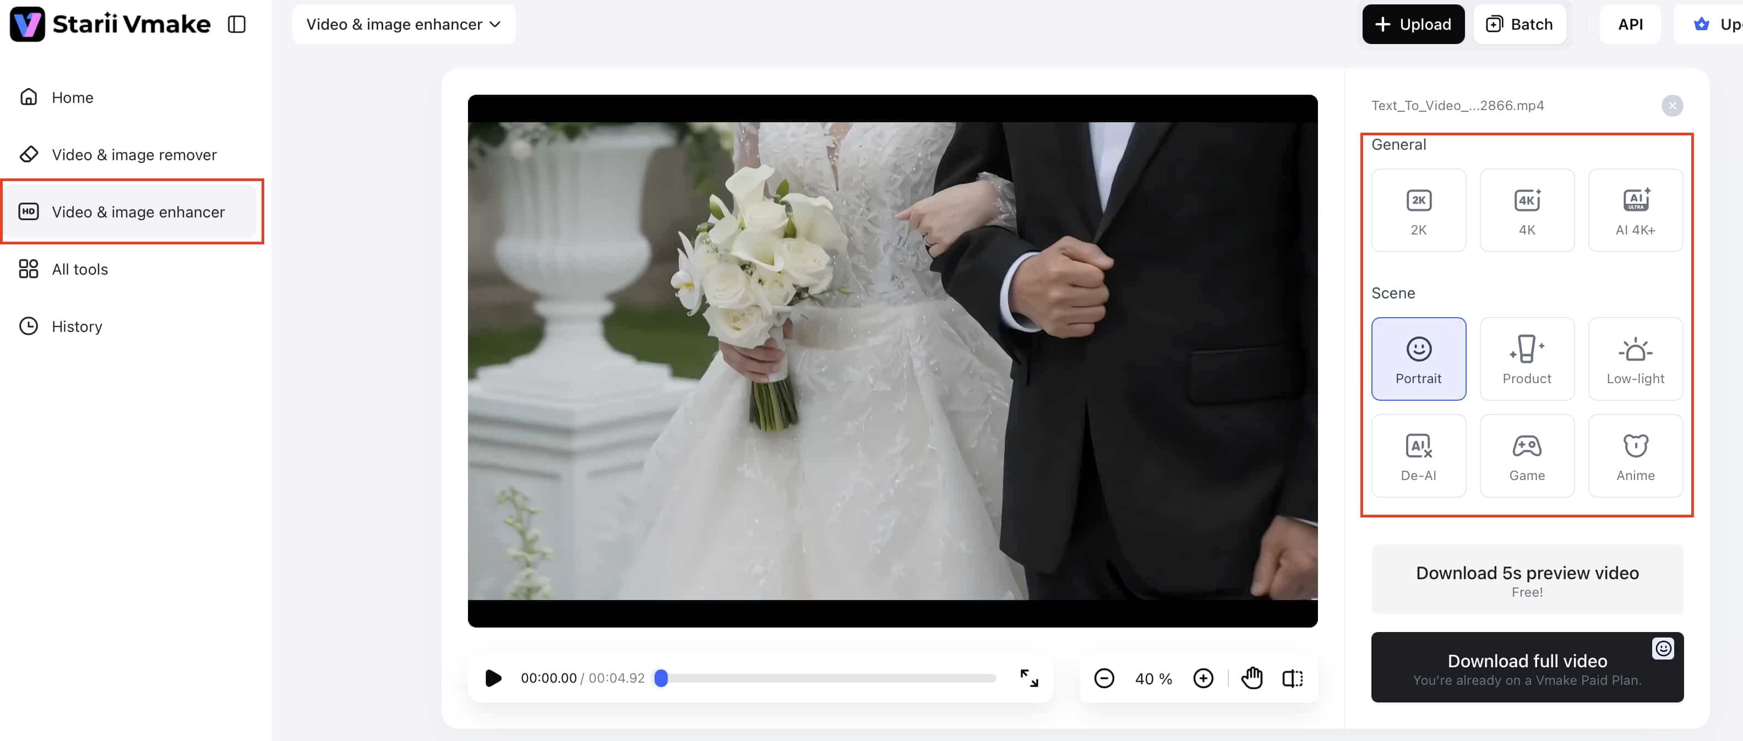Download the free 5s preview video

[1527, 580]
